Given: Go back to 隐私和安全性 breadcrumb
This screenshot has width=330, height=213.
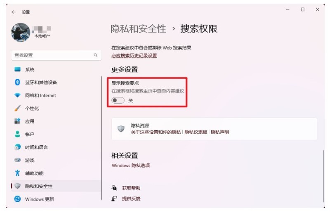Looking at the screenshot, I should 138,29.
